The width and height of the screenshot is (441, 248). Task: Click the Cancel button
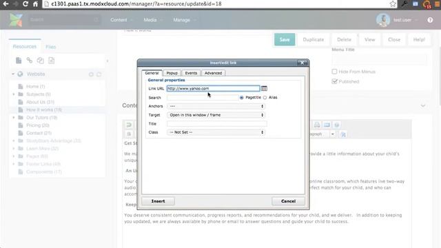coord(288,201)
